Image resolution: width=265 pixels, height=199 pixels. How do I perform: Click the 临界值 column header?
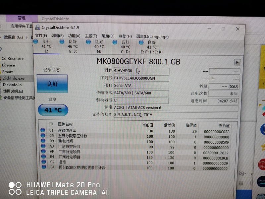[x=191, y=125]
